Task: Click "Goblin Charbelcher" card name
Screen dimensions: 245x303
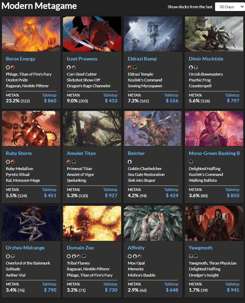Action: coord(145,169)
